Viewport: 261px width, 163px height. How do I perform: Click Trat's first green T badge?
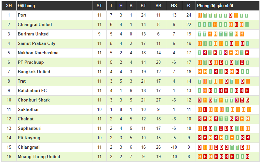point(200,81)
